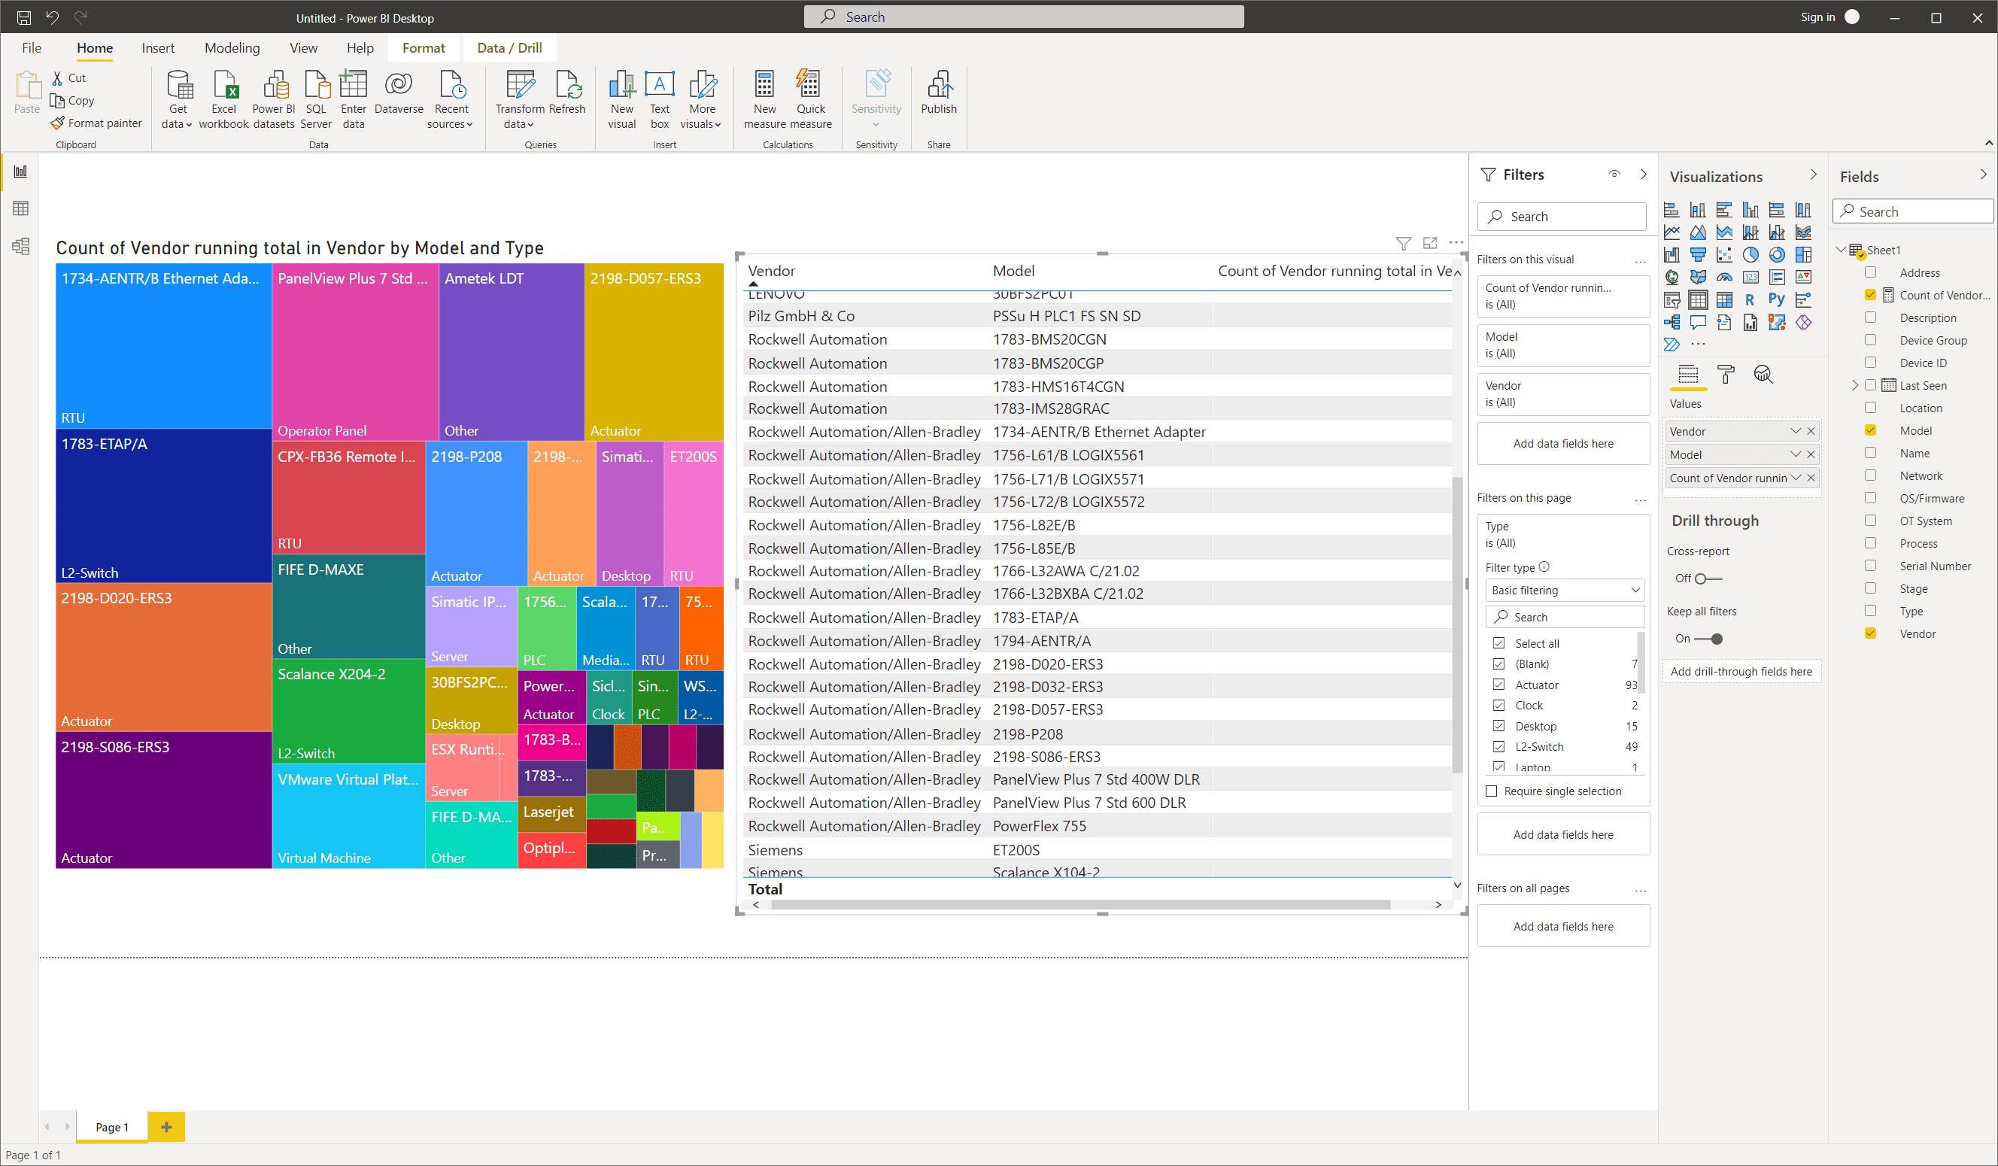1998x1166 pixels.
Task: Pick the scatter chart visualization
Action: (x=1723, y=254)
